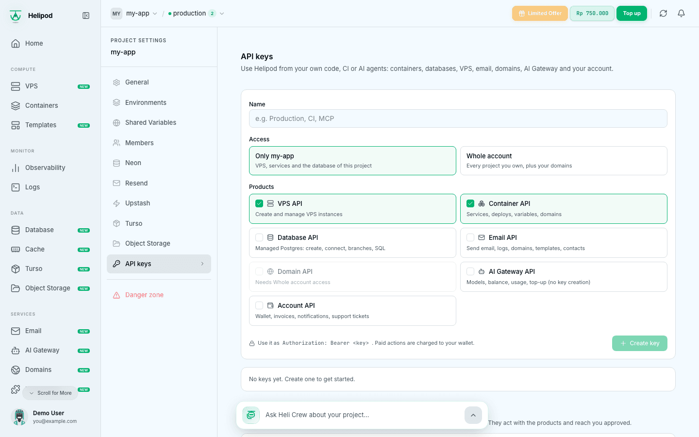Viewport: 699px width, 437px height.
Task: Click the Object Storage folder icon in main sidebar
Action: coord(16,288)
